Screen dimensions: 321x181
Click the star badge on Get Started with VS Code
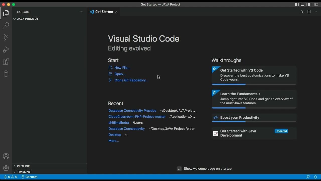point(214,69)
